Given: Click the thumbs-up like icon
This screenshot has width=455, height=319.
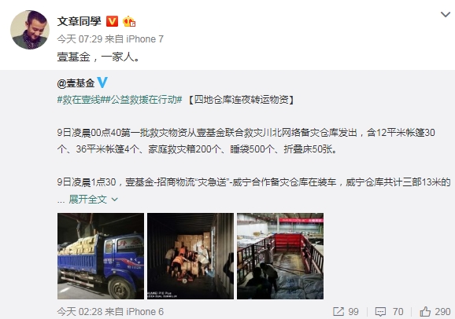Looking at the screenshot, I should (425, 312).
